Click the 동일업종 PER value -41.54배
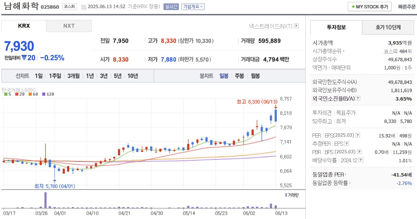Screen dimensions: 417x219 [x=401, y=175]
